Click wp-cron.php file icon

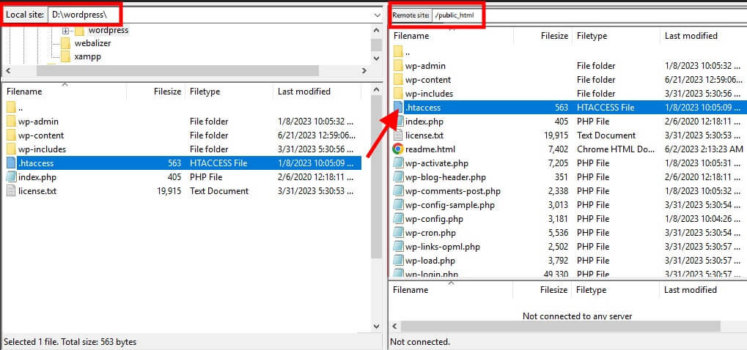398,233
